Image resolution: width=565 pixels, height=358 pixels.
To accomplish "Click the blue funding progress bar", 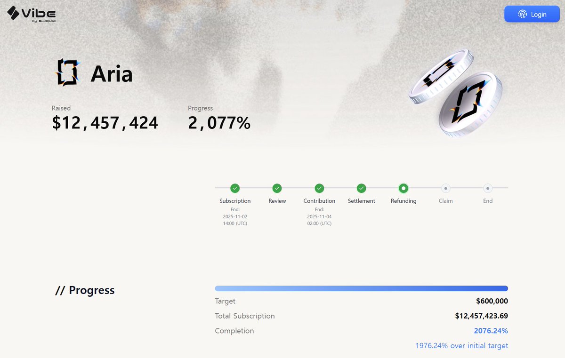I will pyautogui.click(x=361, y=288).
